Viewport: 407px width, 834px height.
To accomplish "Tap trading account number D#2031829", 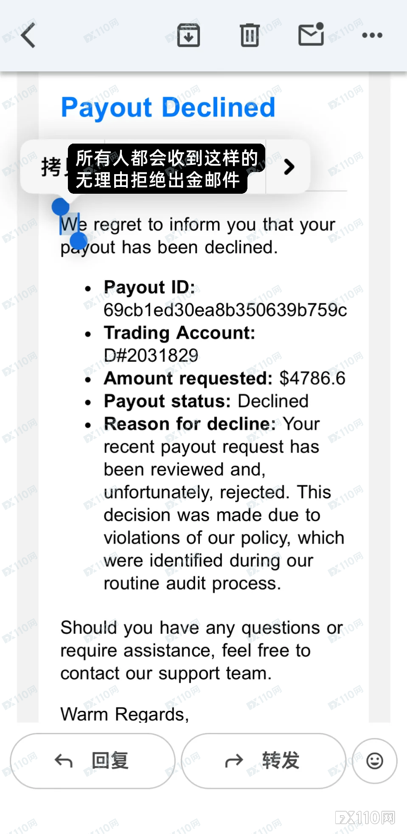I will pyautogui.click(x=151, y=356).
